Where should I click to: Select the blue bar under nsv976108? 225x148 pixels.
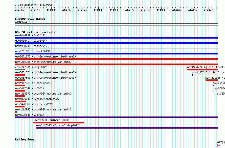pos(116,54)
